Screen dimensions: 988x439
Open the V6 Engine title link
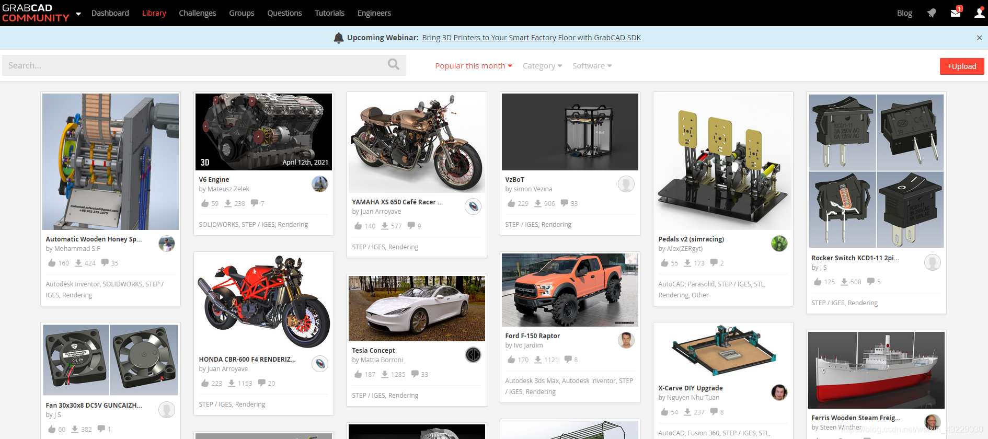[214, 179]
